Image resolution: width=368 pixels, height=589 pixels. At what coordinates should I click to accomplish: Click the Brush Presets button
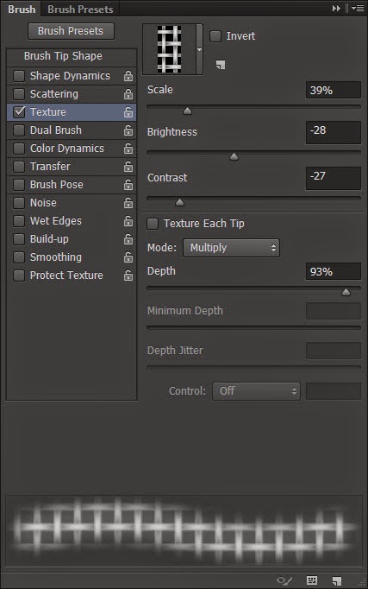click(71, 31)
